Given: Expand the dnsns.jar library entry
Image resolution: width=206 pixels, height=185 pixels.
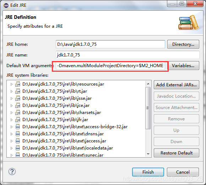Looking at the screenshot, I should pos(11,134).
